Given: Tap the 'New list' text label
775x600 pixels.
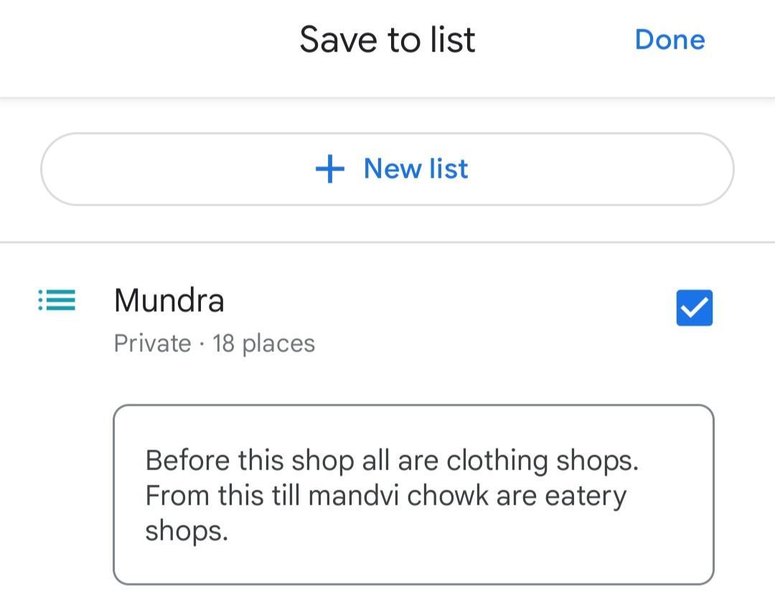Looking at the screenshot, I should click(415, 169).
